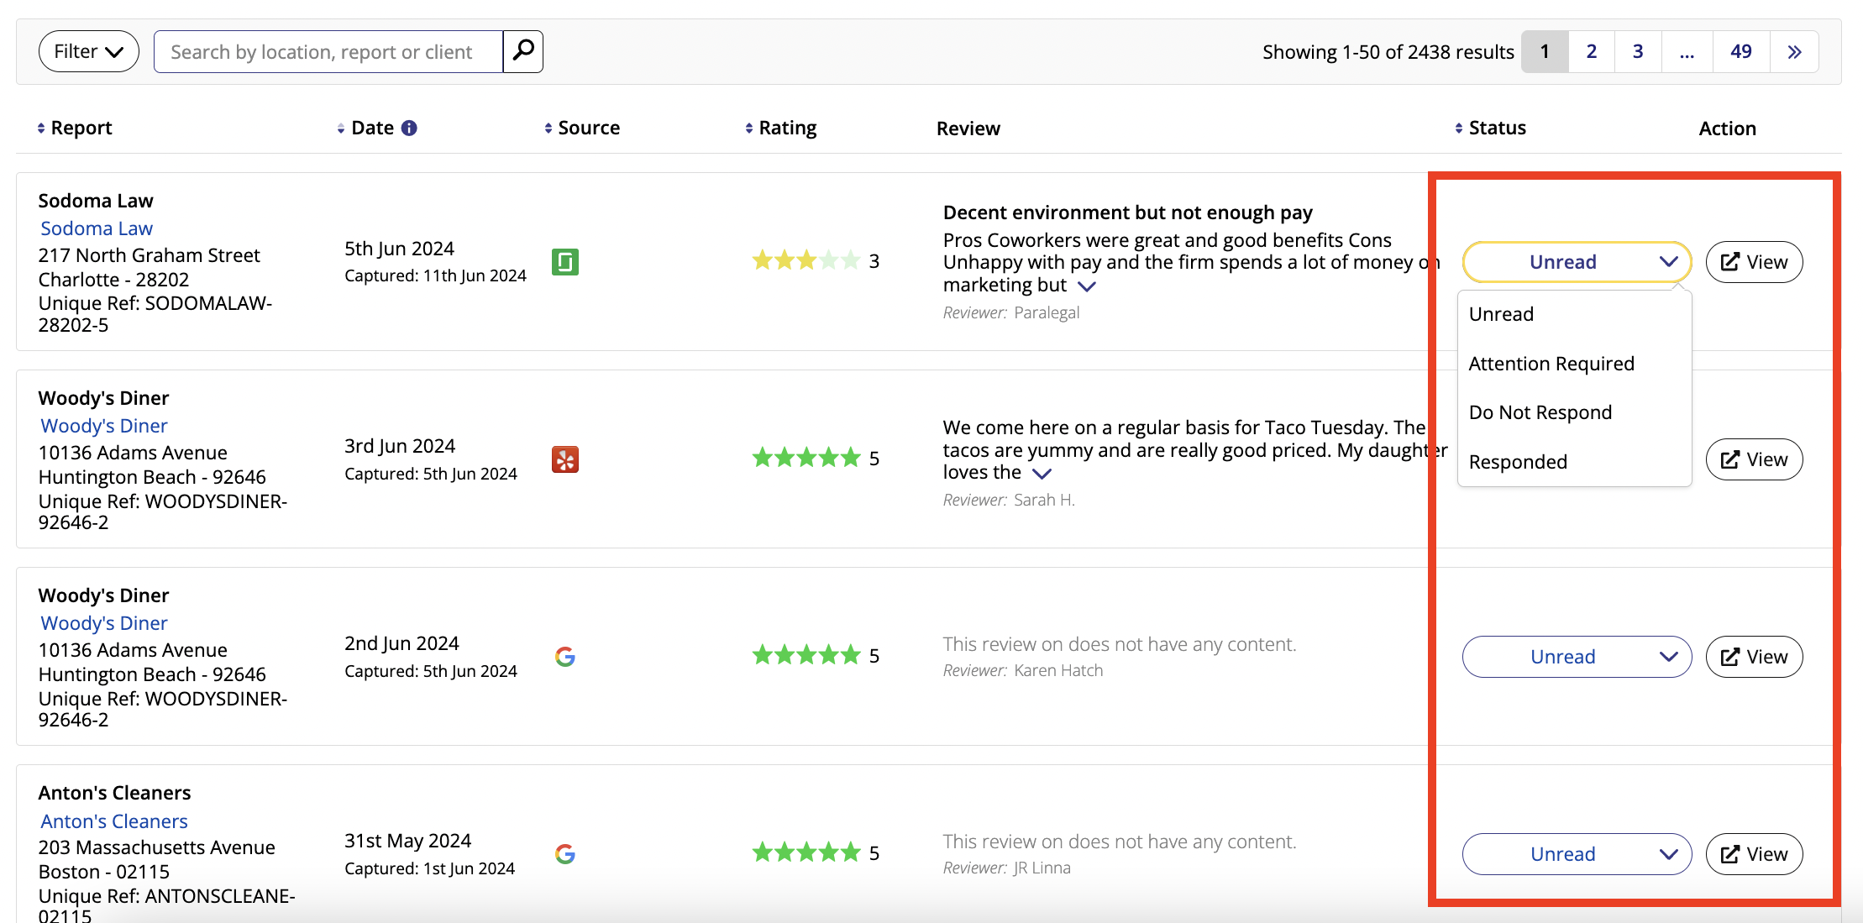This screenshot has height=923, width=1863.
Task: Click the Google icon on Karen Hatch review
Action: tap(564, 657)
